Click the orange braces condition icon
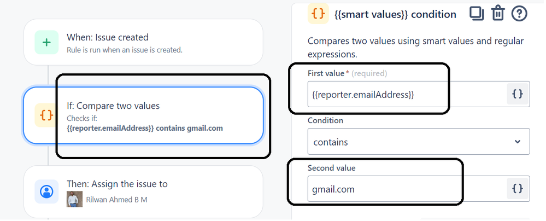Image resolution: width=546 pixels, height=221 pixels. coord(47,115)
